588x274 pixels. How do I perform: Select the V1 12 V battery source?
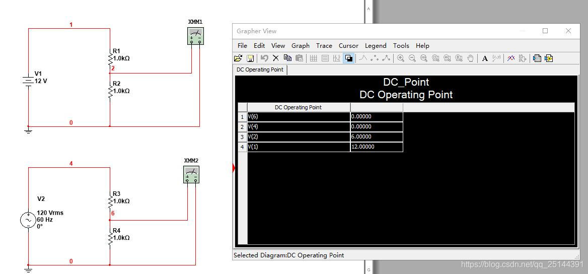pyautogui.click(x=29, y=81)
